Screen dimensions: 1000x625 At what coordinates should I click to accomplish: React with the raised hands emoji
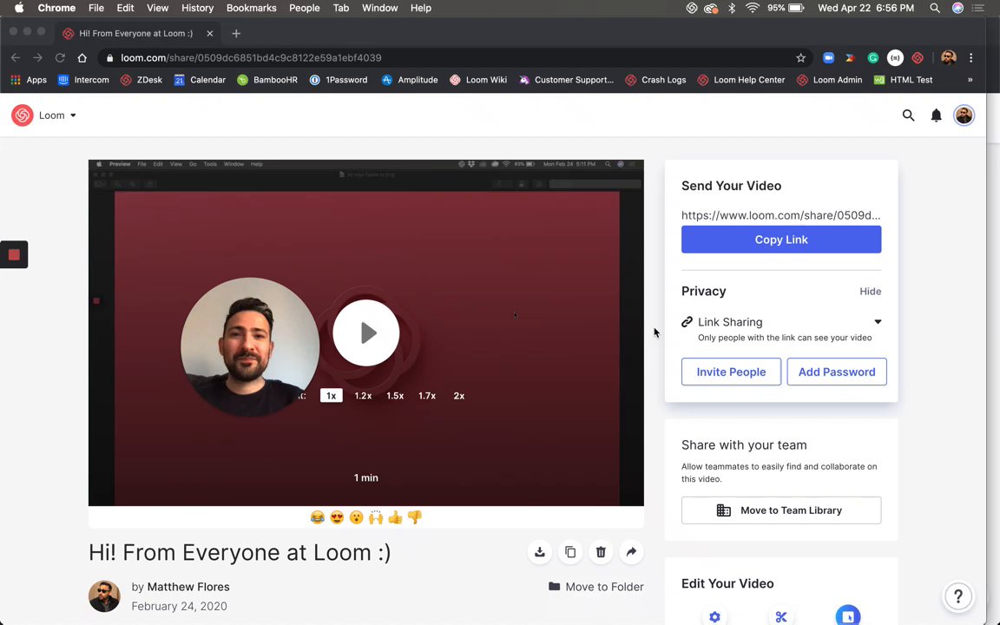tap(376, 517)
